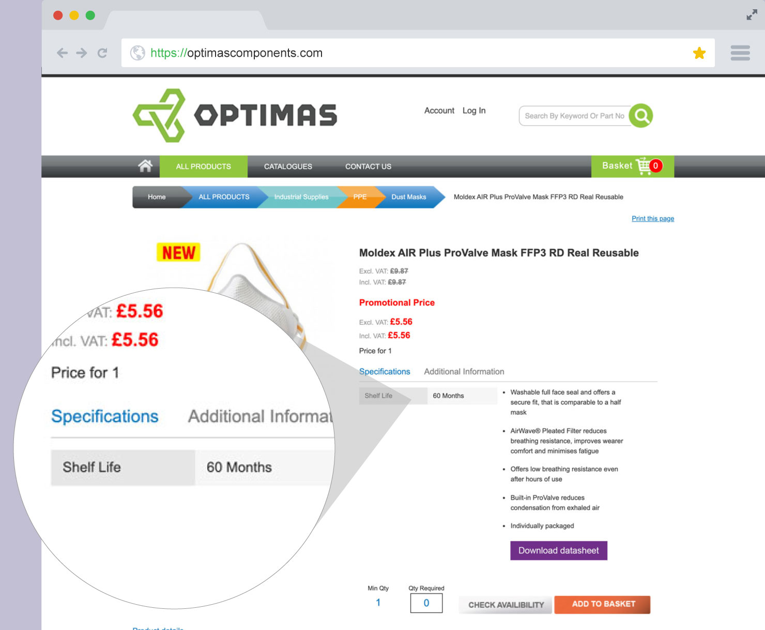Screen dimensions: 765x630
Task: Click the CHECK AVAILIBILITY button
Action: [x=506, y=605]
